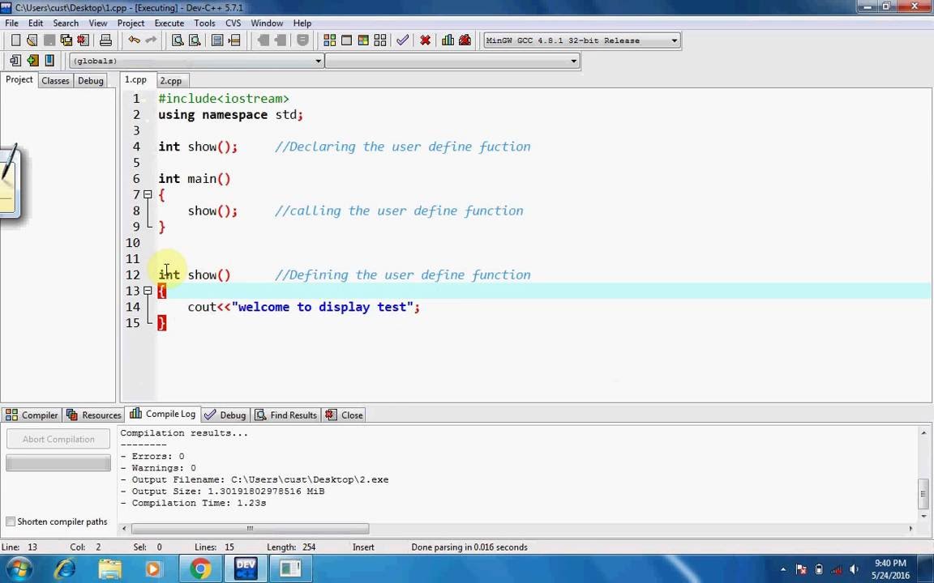934x583 pixels.
Task: Switch to the Classes side tab
Action: (55, 81)
